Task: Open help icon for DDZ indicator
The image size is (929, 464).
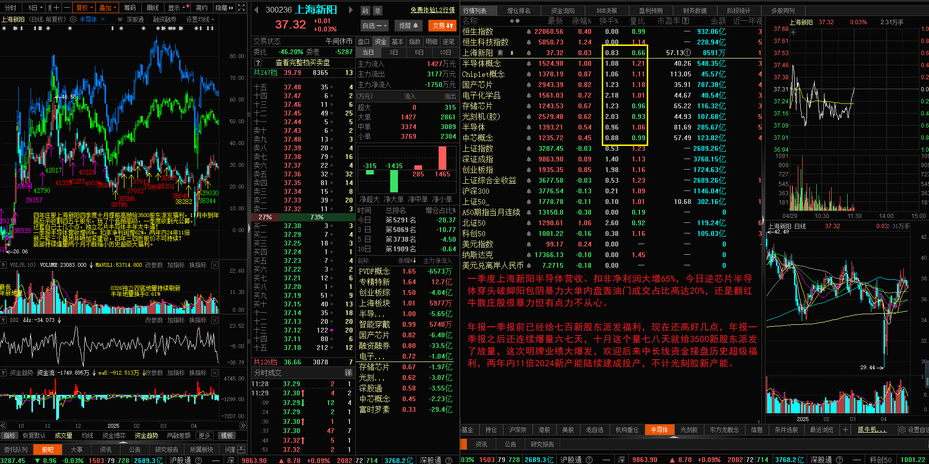Action: (x=3, y=320)
